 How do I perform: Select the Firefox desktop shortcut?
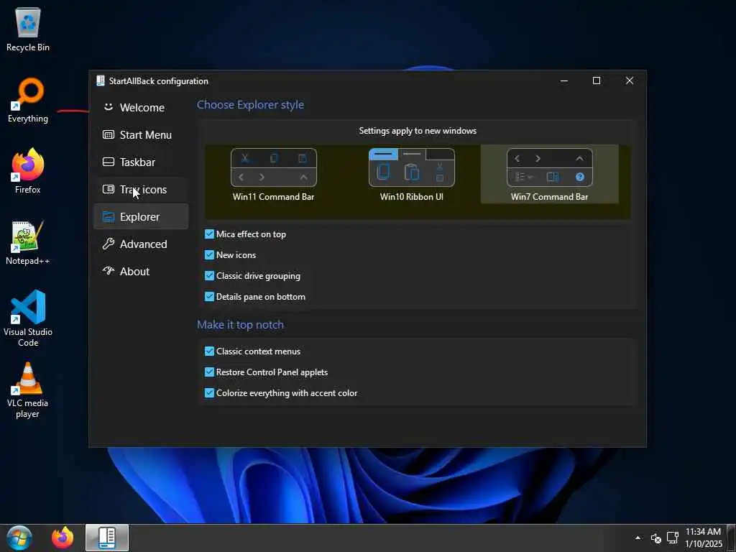click(28, 171)
